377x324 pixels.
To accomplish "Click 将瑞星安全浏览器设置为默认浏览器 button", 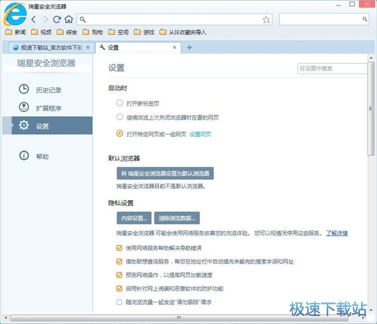I will 165,173.
